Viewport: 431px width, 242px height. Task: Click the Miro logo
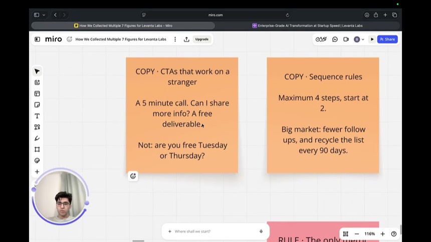(53, 39)
